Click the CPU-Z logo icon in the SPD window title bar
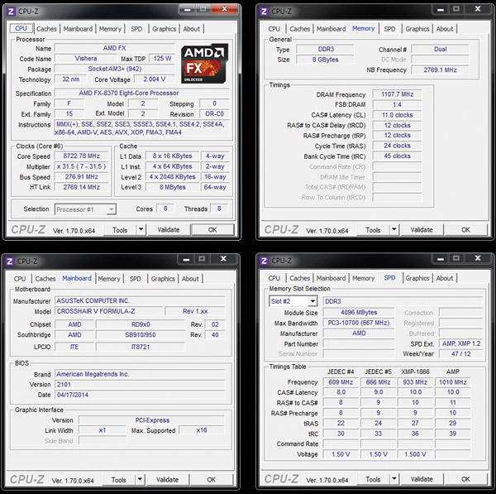The width and height of the screenshot is (496, 494). 264,261
